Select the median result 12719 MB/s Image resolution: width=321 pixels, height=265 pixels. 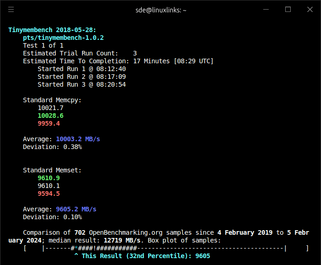click(122, 240)
